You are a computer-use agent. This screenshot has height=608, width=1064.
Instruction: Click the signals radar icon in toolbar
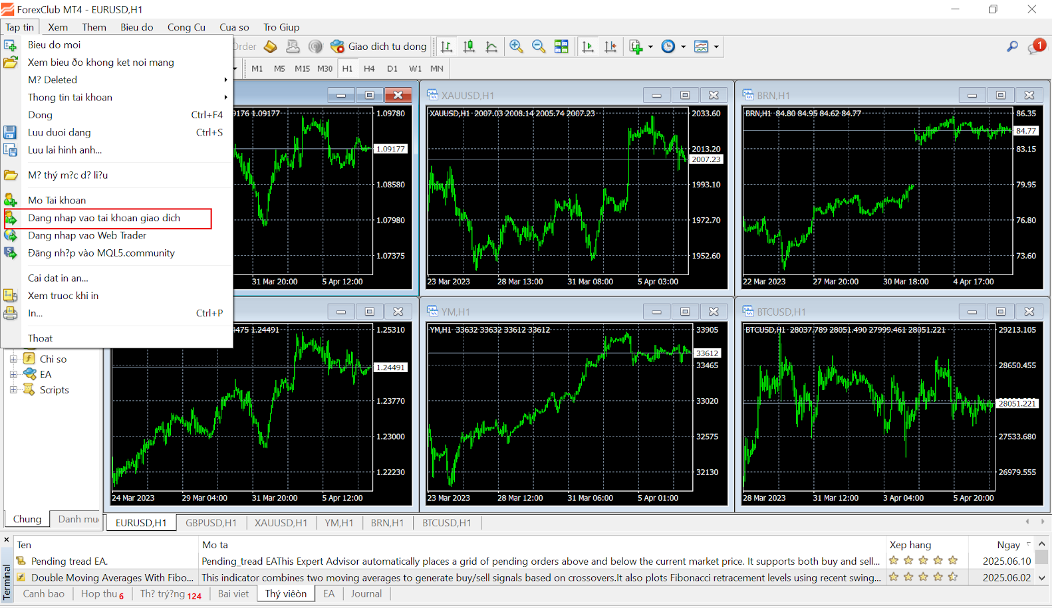(316, 47)
